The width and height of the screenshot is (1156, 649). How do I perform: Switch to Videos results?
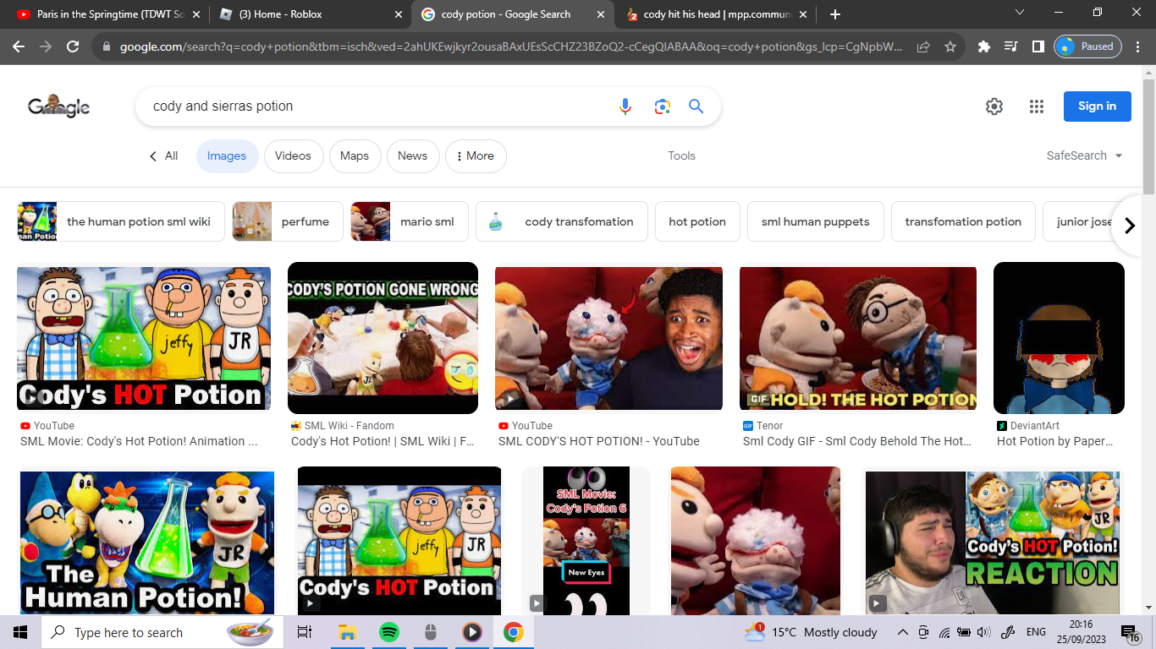pos(293,155)
